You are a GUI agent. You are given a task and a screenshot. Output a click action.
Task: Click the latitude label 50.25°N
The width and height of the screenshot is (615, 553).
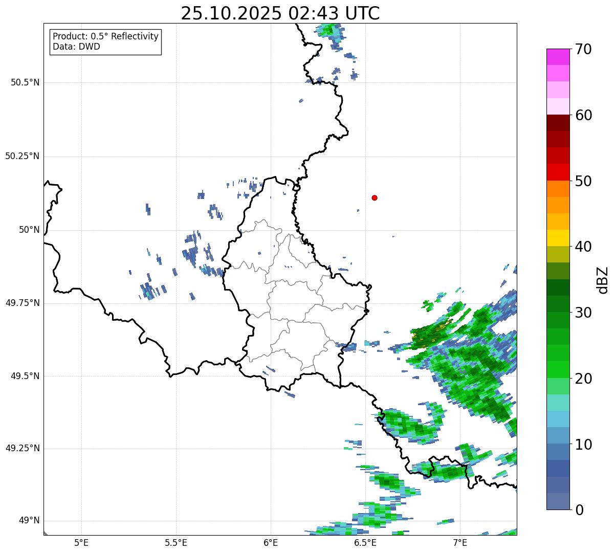click(x=23, y=156)
